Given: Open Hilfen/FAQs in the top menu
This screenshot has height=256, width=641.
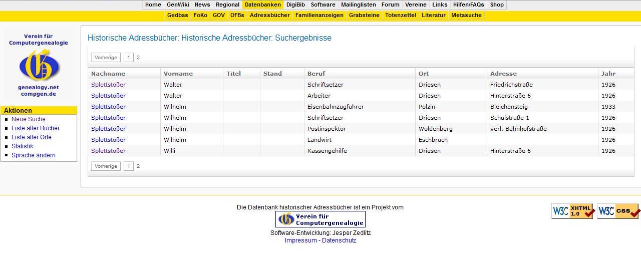Looking at the screenshot, I should coord(469,5).
